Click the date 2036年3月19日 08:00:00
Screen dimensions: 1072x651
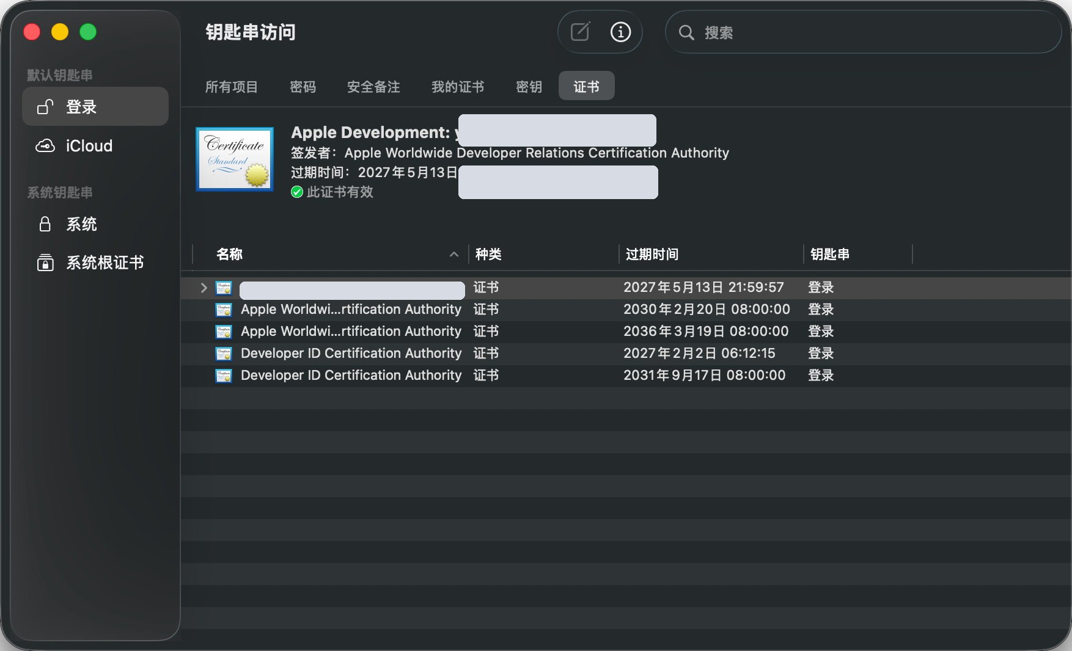[x=706, y=332]
